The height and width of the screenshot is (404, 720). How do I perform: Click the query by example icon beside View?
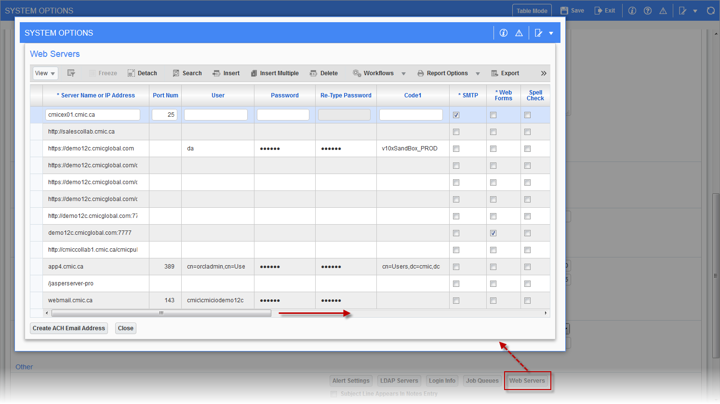pyautogui.click(x=71, y=73)
